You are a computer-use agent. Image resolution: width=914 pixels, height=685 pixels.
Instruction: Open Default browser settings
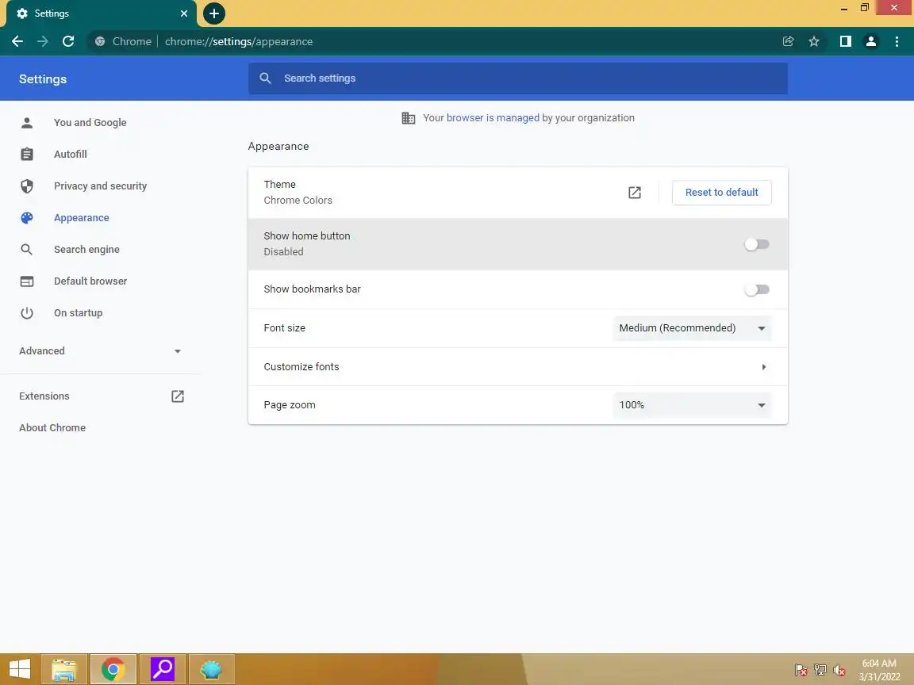pyautogui.click(x=90, y=281)
